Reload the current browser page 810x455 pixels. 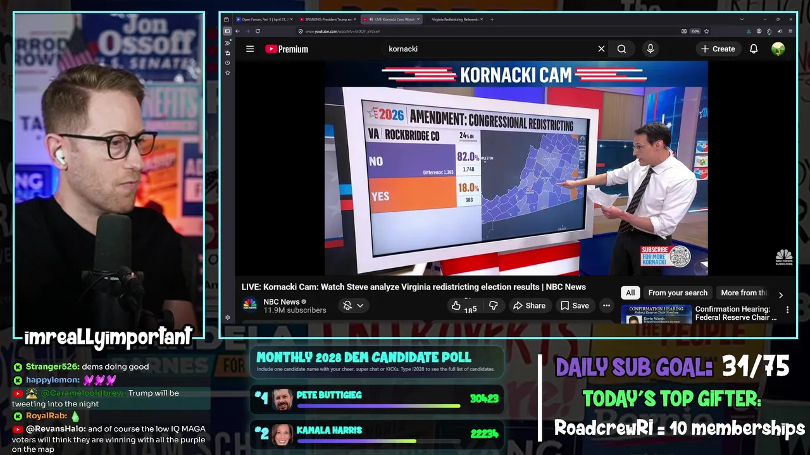[258, 31]
